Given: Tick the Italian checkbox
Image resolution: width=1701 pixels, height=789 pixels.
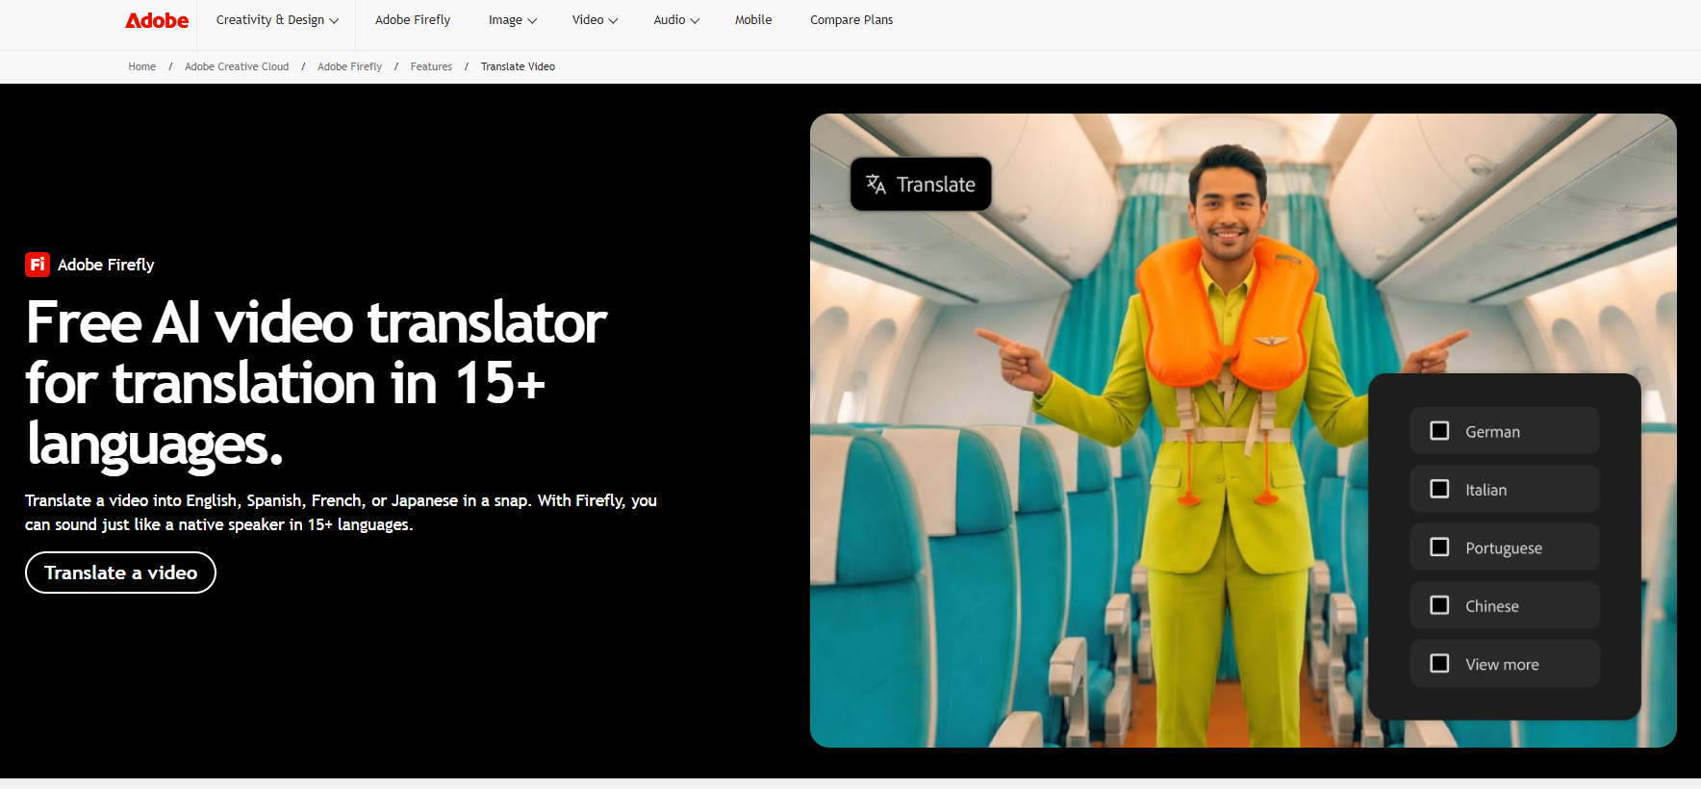Looking at the screenshot, I should point(1439,489).
